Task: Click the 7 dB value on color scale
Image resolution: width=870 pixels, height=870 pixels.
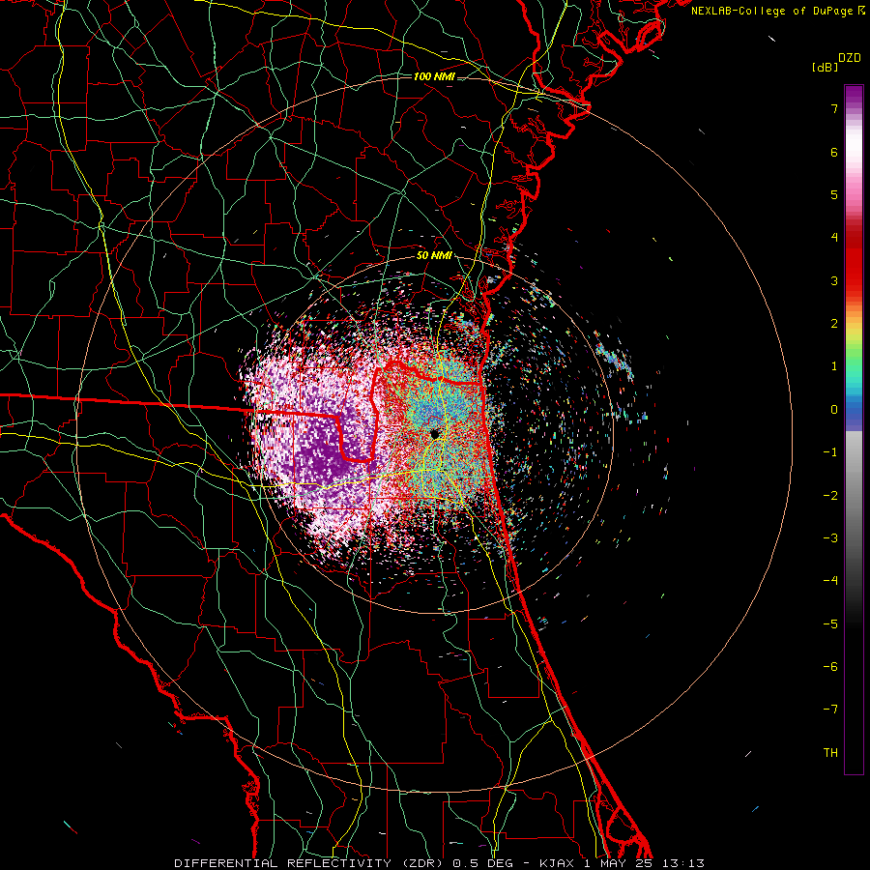Action: (834, 108)
